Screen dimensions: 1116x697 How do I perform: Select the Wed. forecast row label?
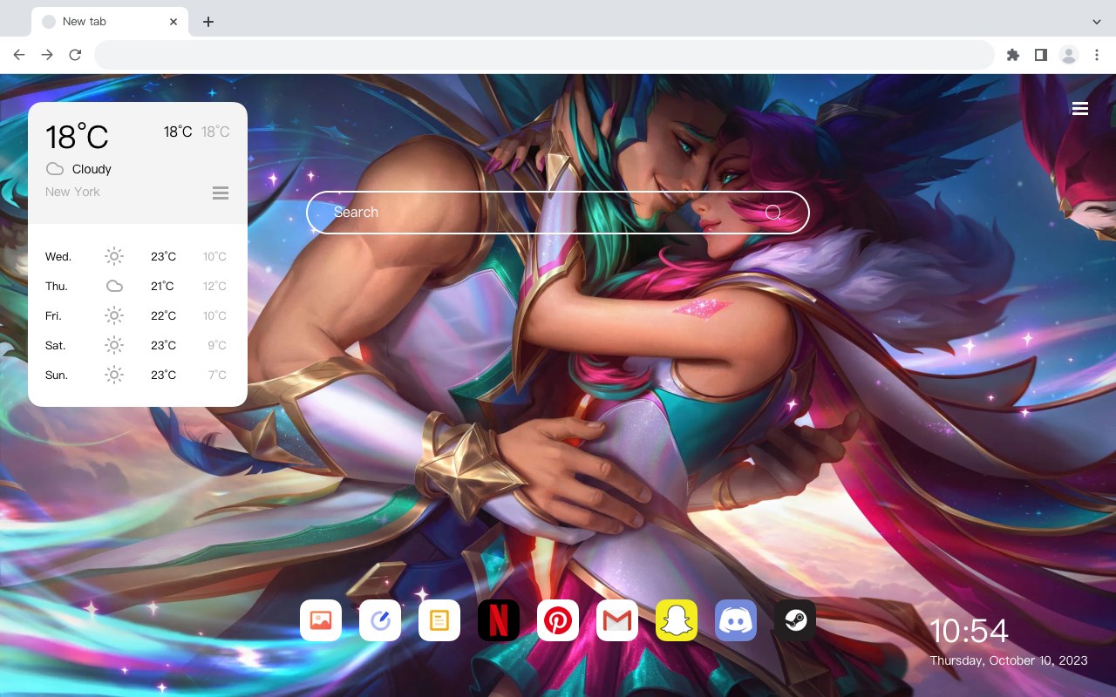tap(58, 257)
